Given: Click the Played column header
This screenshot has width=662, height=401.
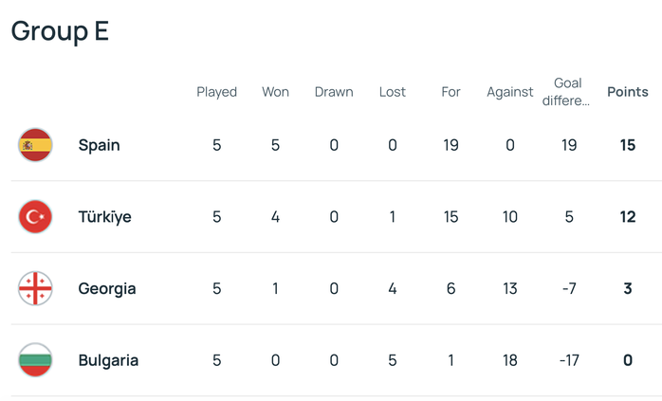Looking at the screenshot, I should click(x=216, y=92).
